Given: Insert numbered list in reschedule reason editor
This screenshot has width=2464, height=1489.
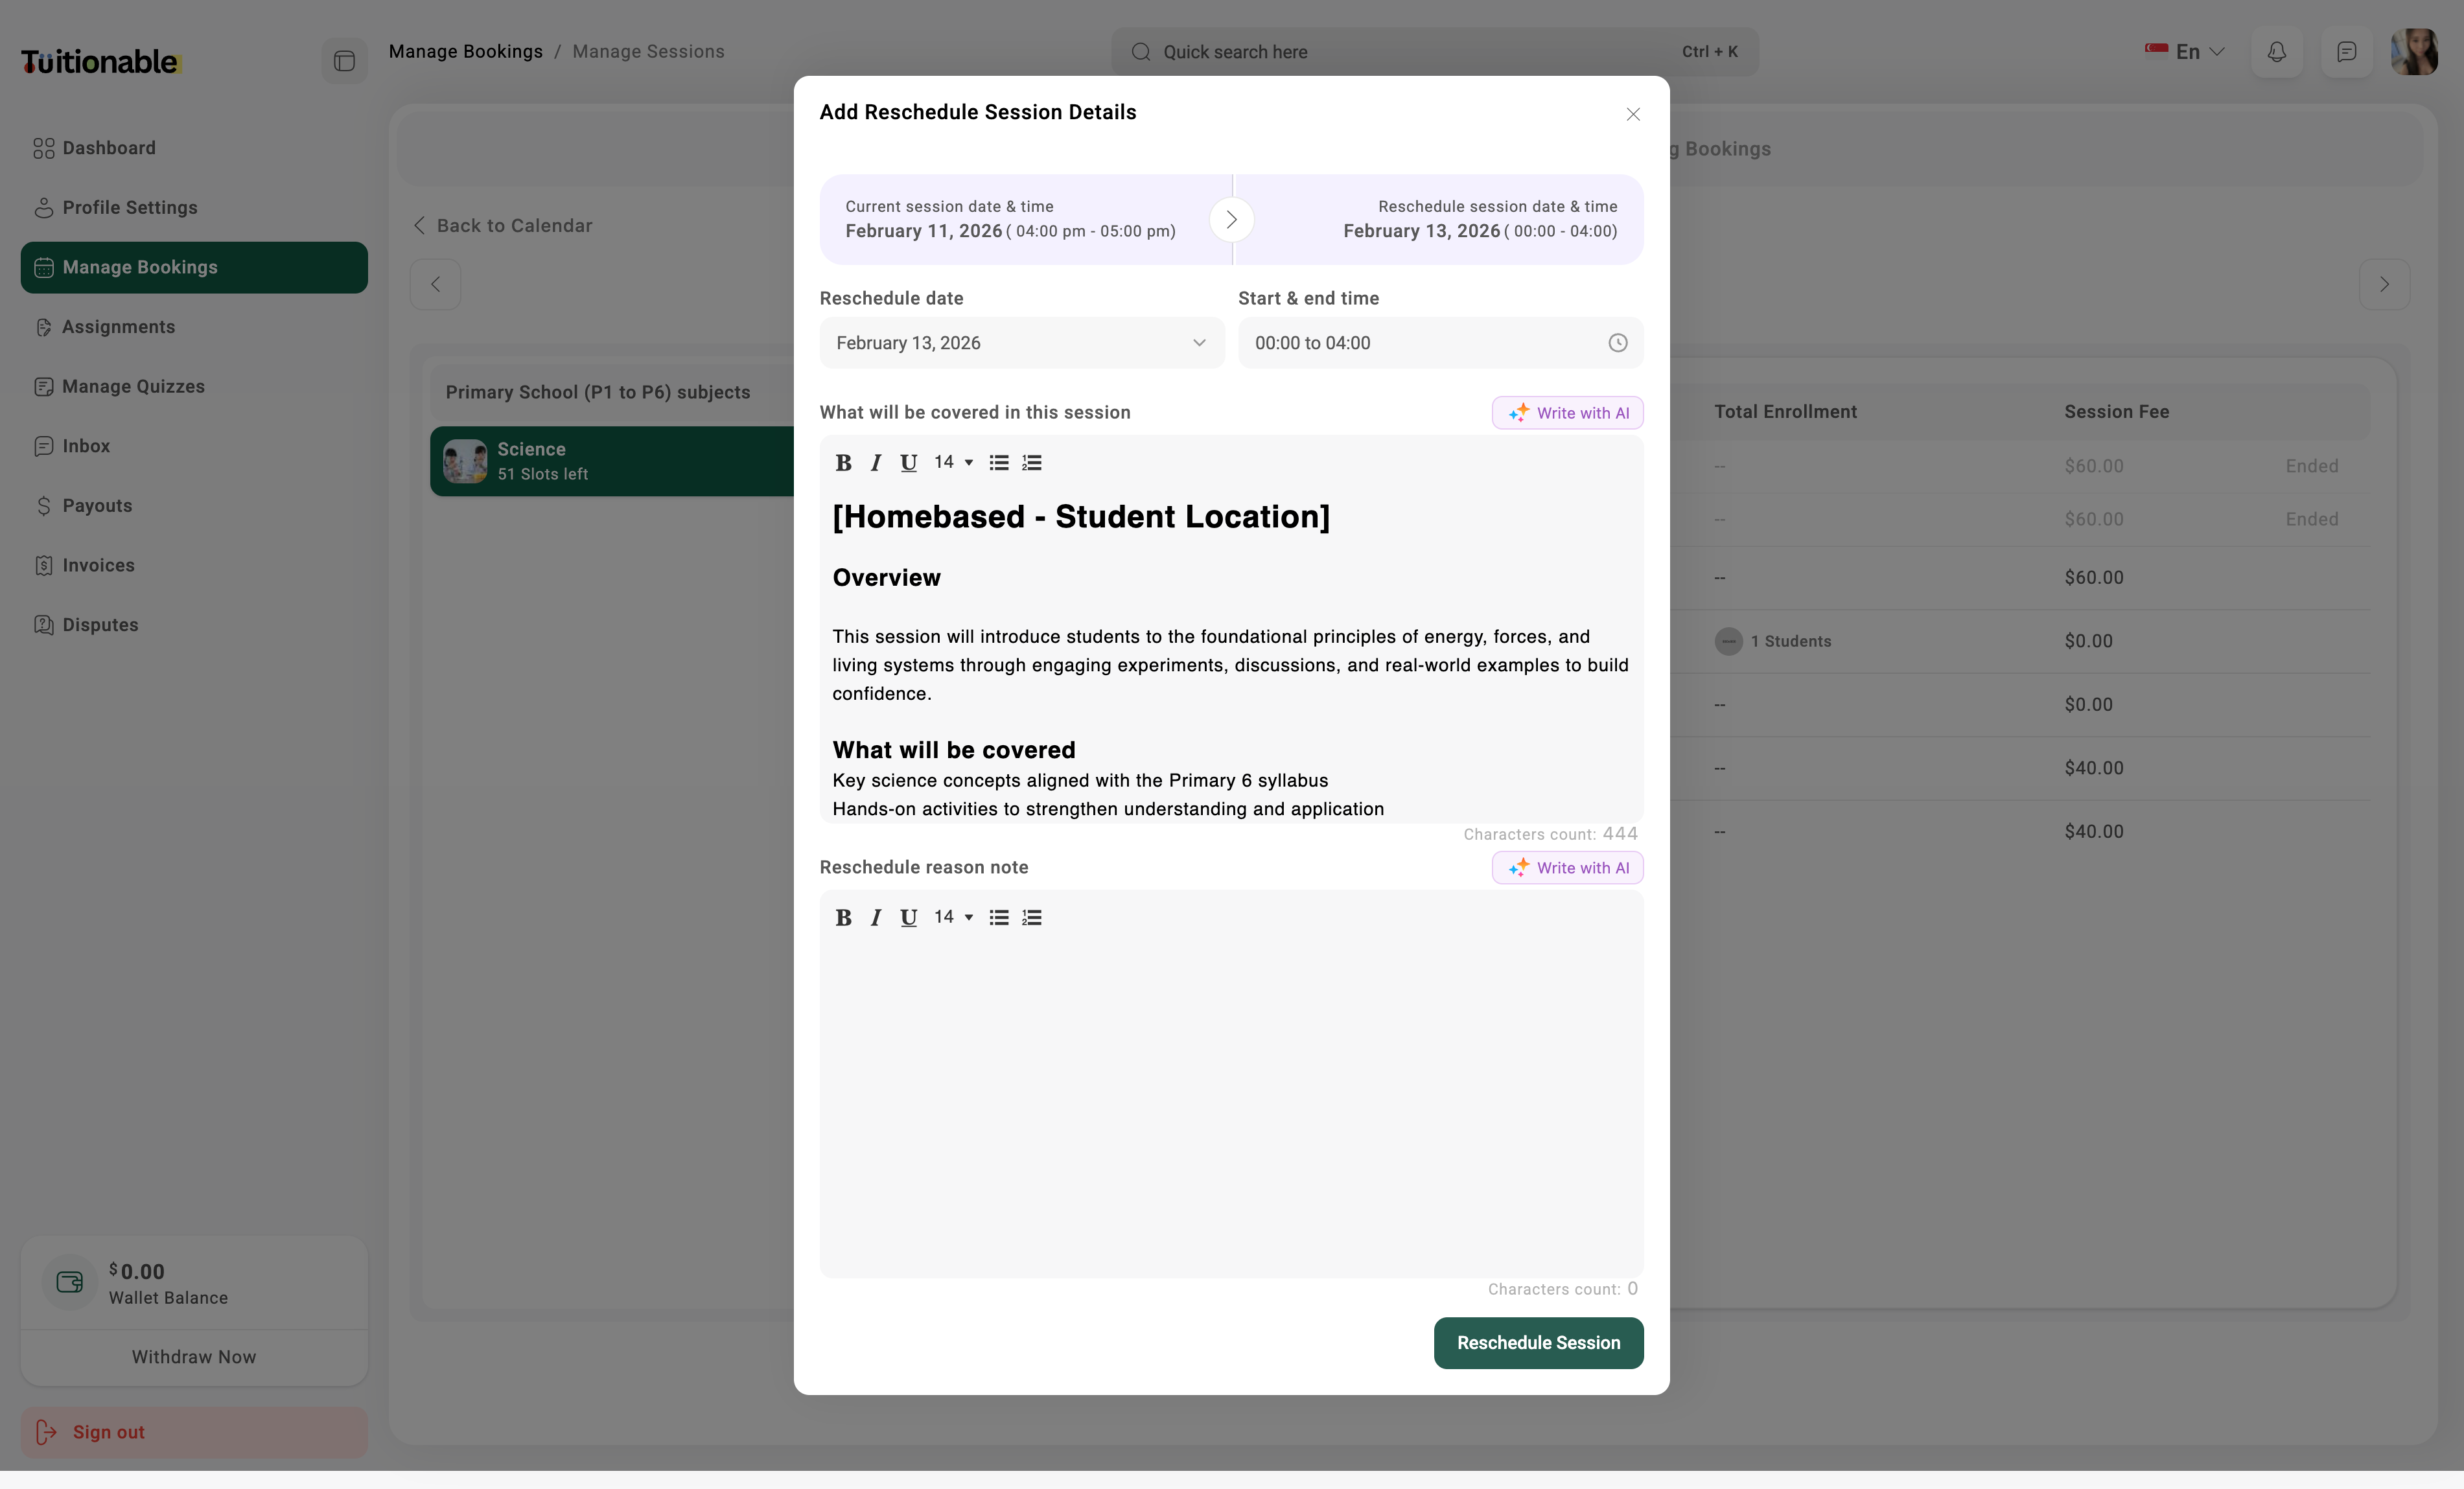Looking at the screenshot, I should (1032, 918).
